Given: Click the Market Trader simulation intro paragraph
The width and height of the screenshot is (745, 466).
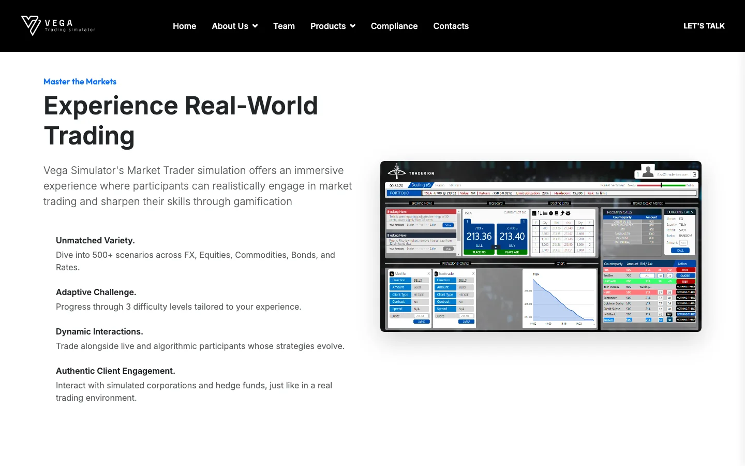Looking at the screenshot, I should [x=198, y=186].
